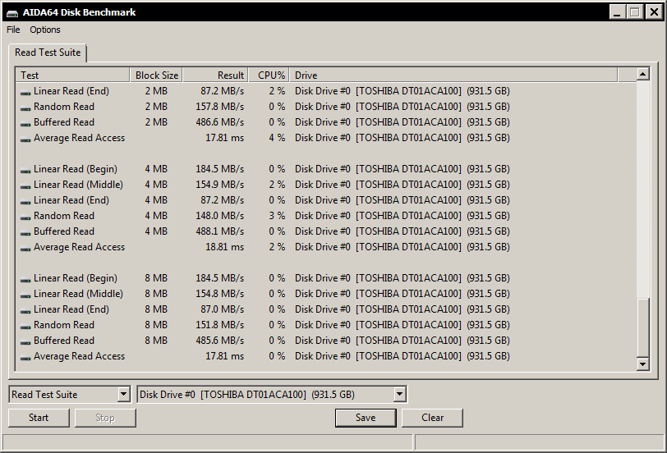Viewport: 667px width, 453px height.
Task: Select the 154.9 MB/s result value
Action: point(219,185)
